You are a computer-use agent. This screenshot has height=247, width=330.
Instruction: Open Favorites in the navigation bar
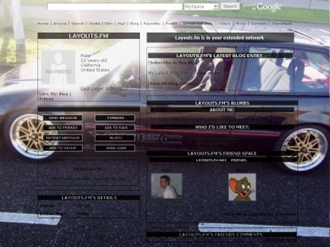152,24
